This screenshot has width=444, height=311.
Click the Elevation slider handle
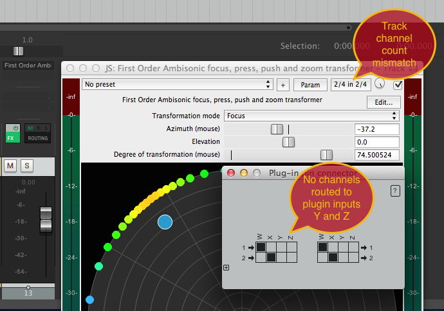pyautogui.click(x=288, y=142)
